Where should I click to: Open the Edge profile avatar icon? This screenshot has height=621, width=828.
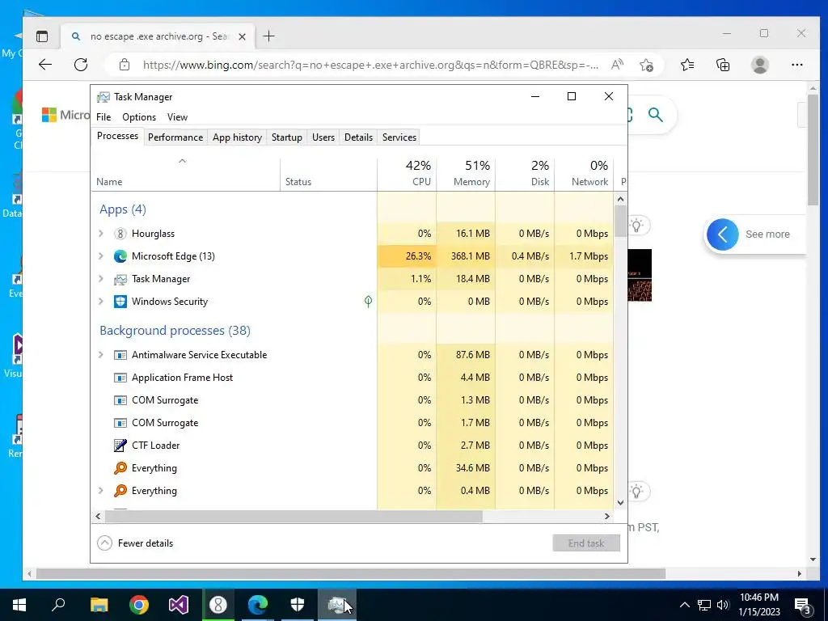[760, 65]
